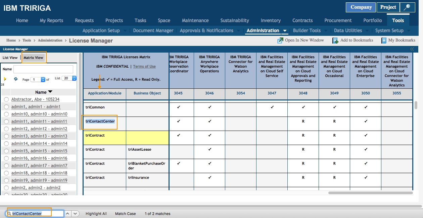Viewport: 423px width, 218px height.
Task: Open the Home navigation tab
Action: 22,20
